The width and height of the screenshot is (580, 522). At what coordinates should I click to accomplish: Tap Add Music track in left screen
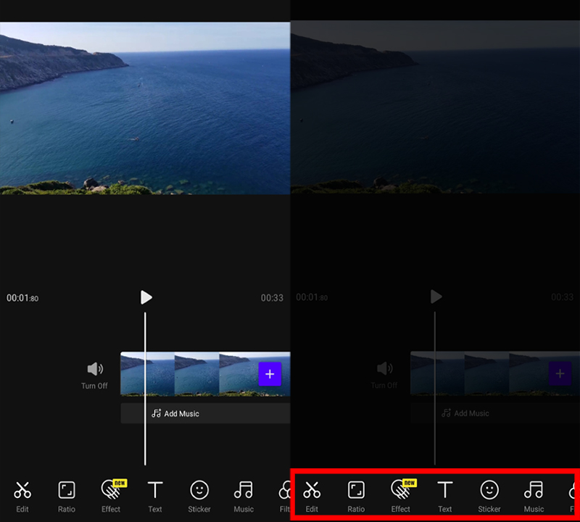(x=205, y=413)
